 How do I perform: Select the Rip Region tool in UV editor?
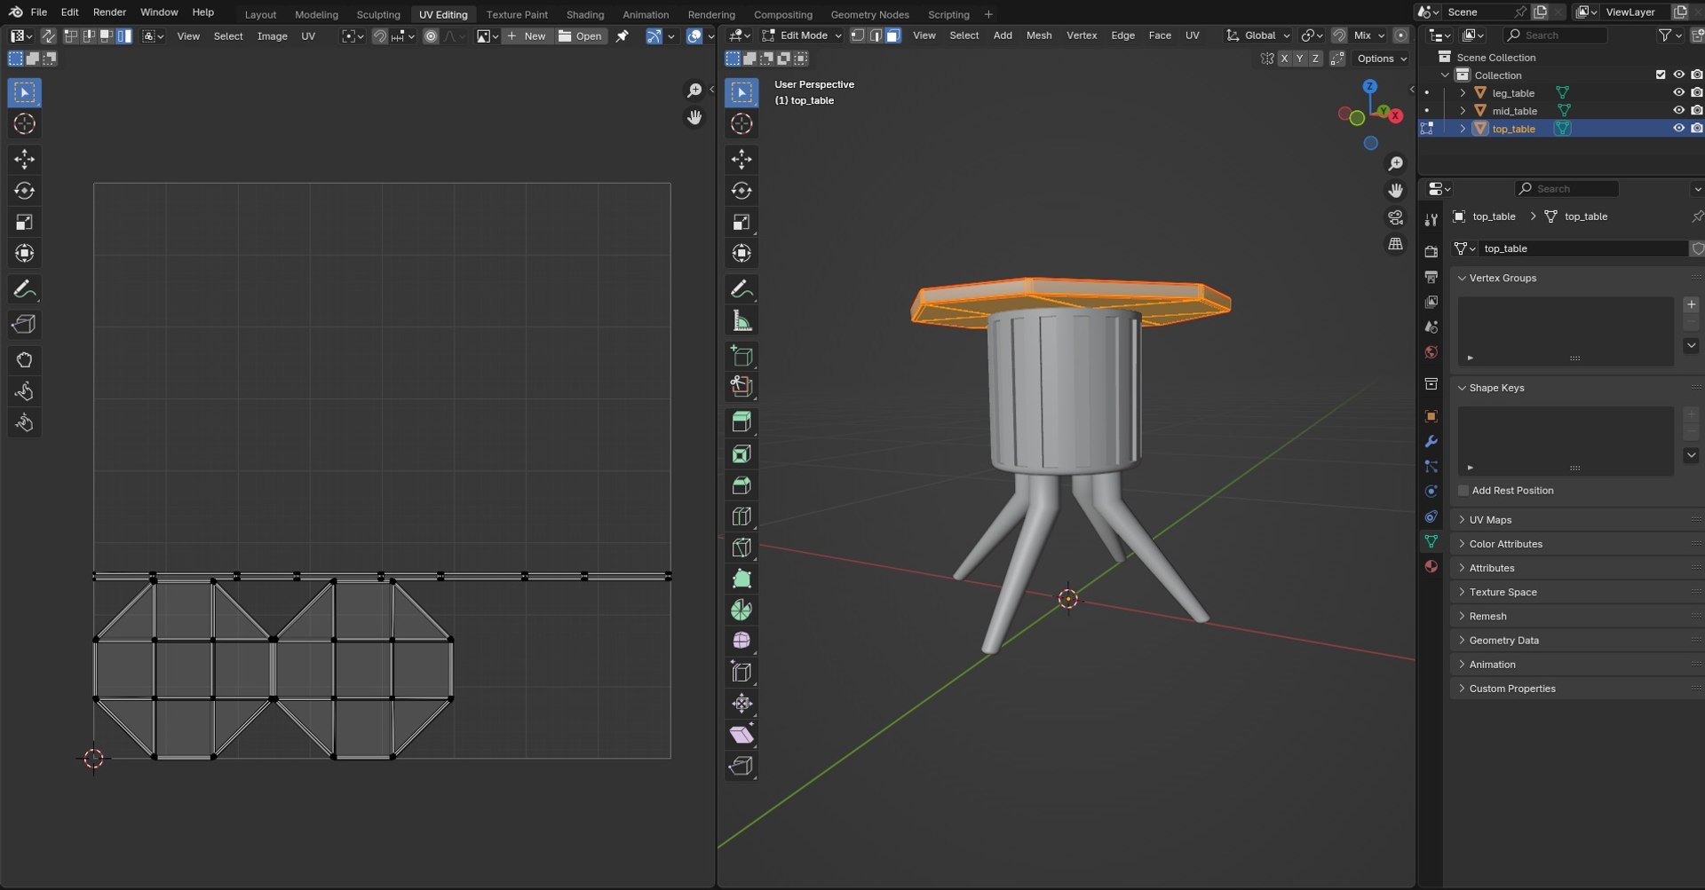[24, 325]
